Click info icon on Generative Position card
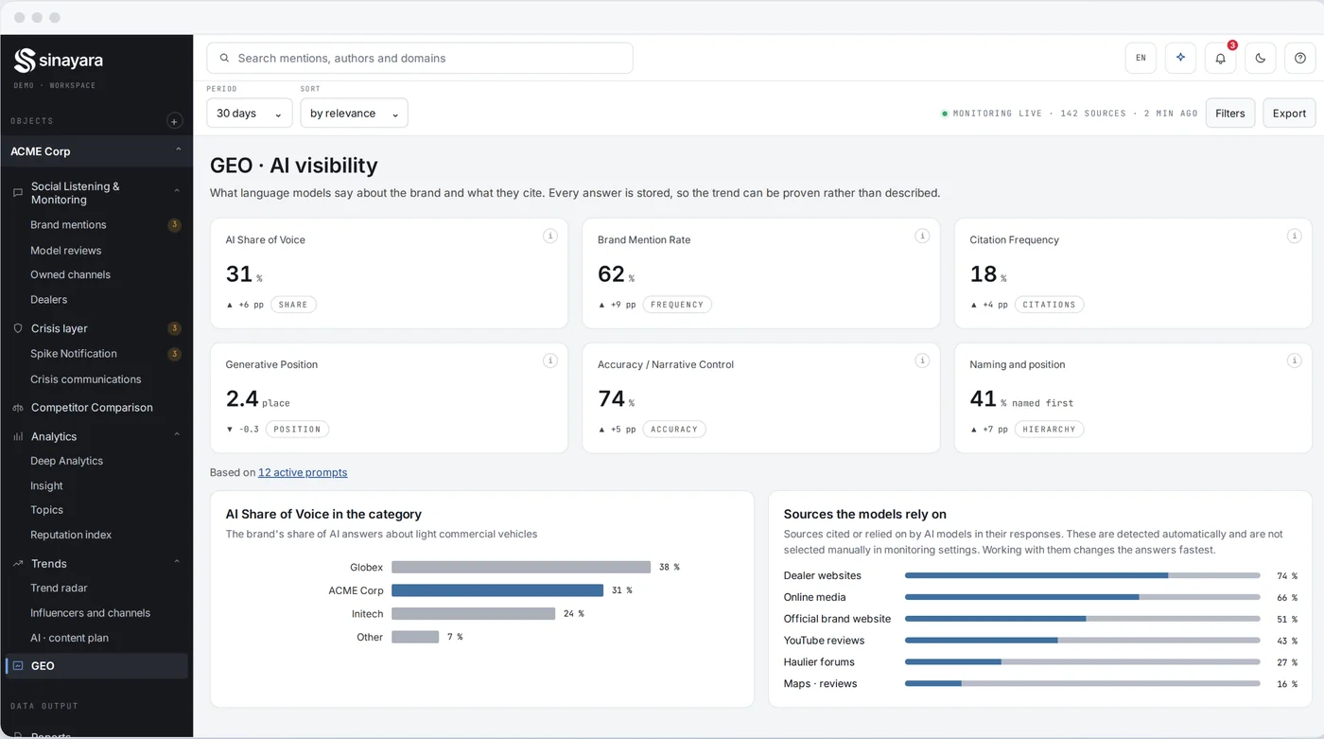 (x=549, y=361)
